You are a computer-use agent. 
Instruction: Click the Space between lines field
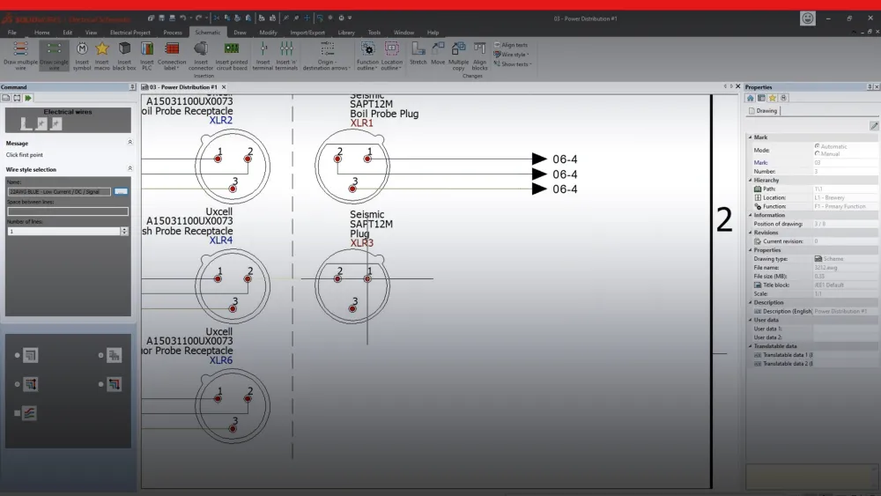pyautogui.click(x=68, y=211)
